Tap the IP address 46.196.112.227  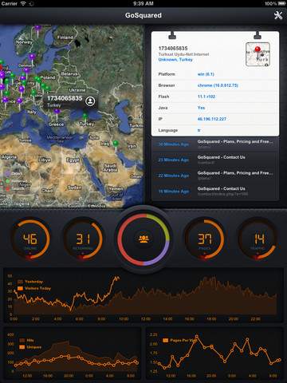(212, 119)
